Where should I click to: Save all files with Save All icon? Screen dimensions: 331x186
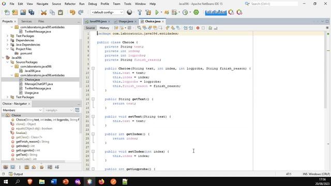click(x=32, y=12)
